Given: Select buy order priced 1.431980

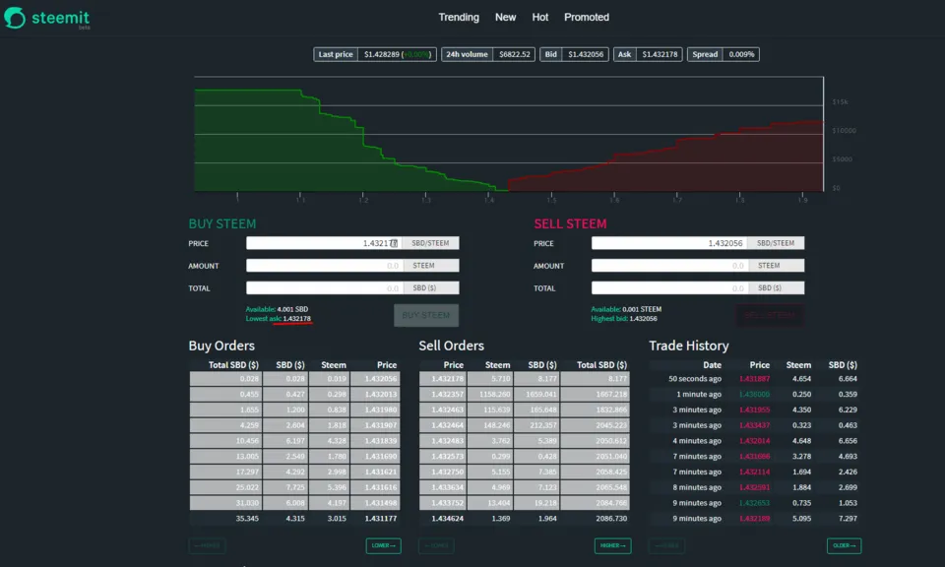Looking at the screenshot, I should click(x=294, y=409).
